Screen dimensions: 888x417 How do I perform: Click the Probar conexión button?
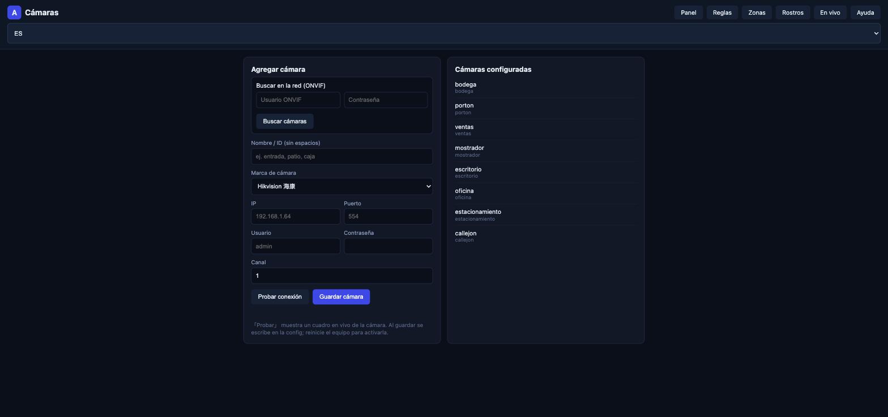pos(280,297)
